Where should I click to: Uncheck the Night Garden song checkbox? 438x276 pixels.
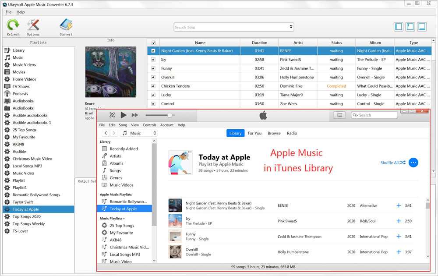tap(153, 51)
